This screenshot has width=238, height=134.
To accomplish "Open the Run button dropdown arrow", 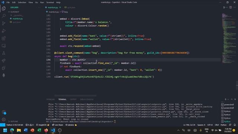I will click(227, 7).
